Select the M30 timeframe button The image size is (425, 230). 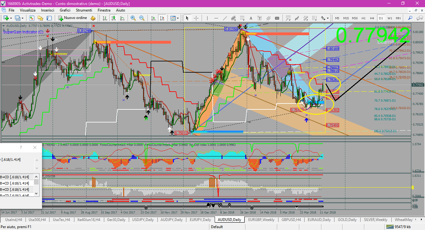(x=355, y=18)
